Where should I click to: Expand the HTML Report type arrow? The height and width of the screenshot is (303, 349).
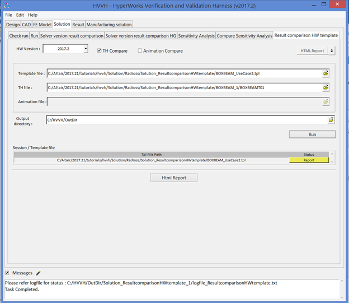332,51
